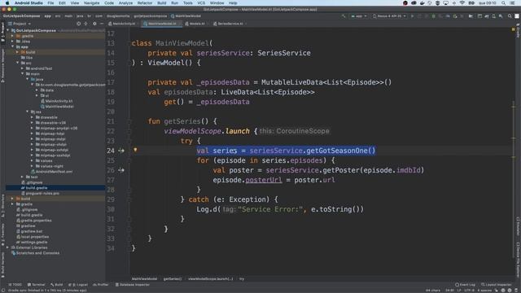Open the Nexus device selector dropdown
The height and width of the screenshot is (293, 521).
click(389, 16)
